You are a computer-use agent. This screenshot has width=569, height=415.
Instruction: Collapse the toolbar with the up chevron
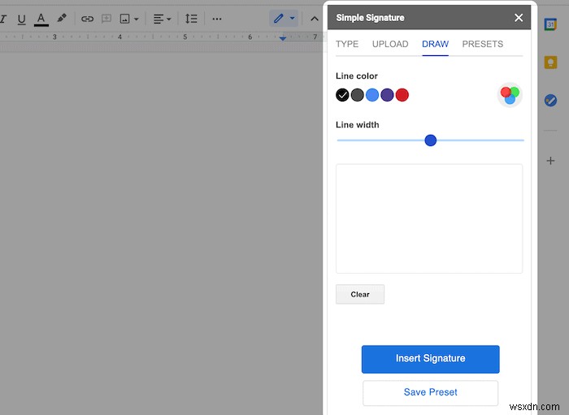(x=315, y=19)
